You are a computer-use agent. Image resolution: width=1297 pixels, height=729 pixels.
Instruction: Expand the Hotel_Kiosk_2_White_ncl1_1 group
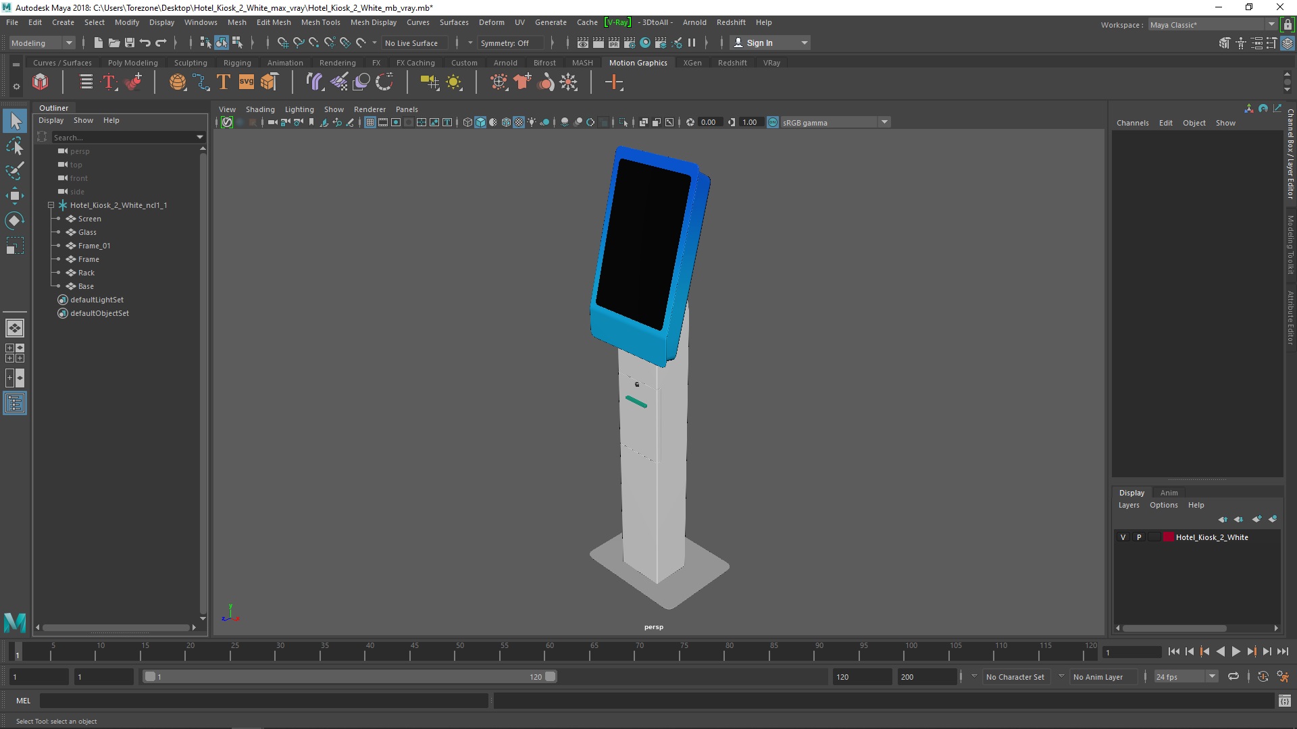pyautogui.click(x=50, y=205)
